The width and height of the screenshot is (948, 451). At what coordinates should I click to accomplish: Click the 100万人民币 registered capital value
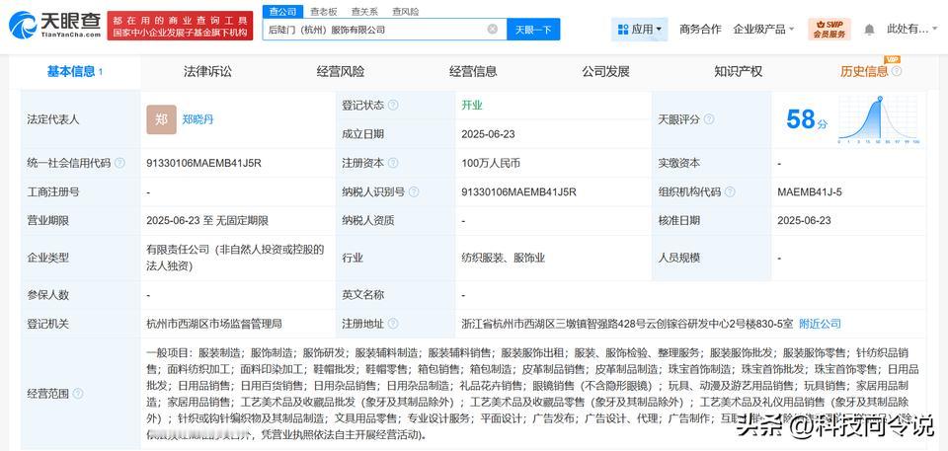point(491,163)
